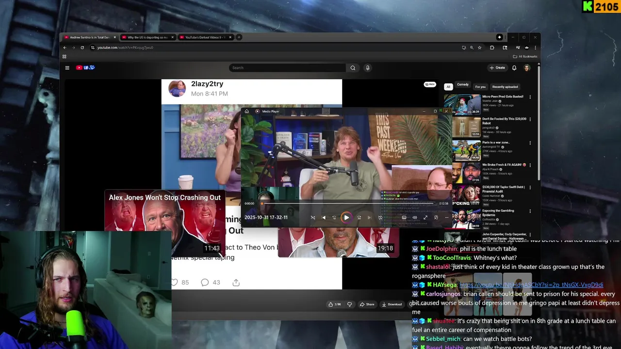The height and width of the screenshot is (349, 621).
Task: Click the 'Hide' chat toggle button
Action: tap(430, 84)
